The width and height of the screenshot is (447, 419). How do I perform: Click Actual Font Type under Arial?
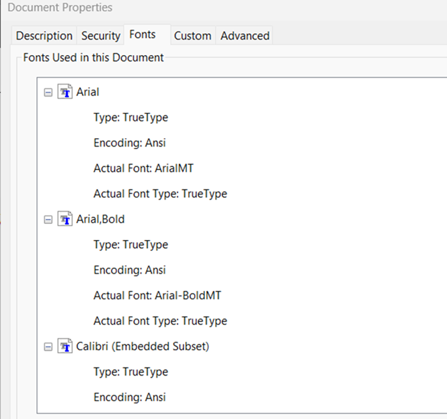(160, 193)
